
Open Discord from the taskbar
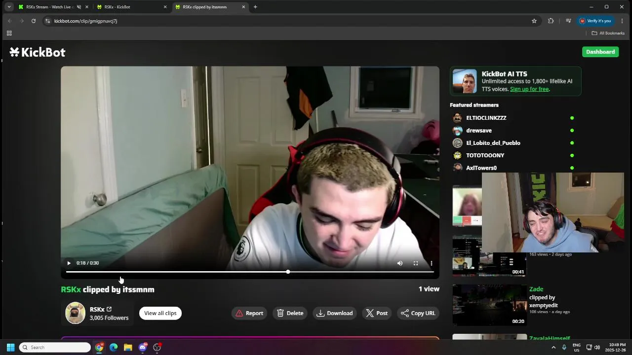pos(143,348)
